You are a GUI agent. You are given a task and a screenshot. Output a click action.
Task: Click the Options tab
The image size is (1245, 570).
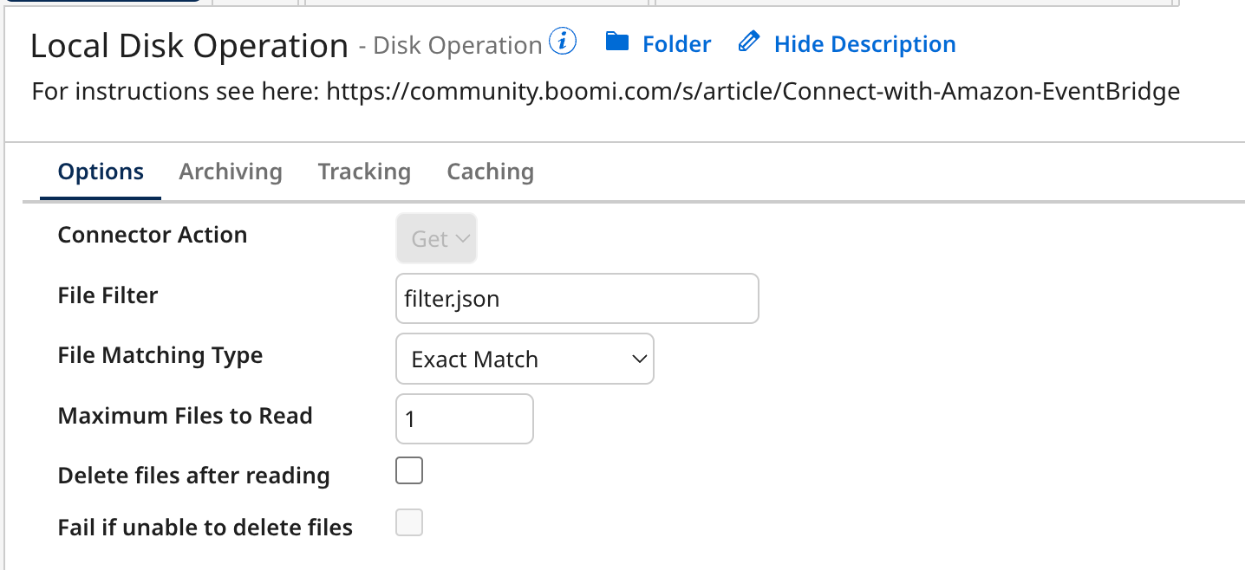click(x=100, y=172)
